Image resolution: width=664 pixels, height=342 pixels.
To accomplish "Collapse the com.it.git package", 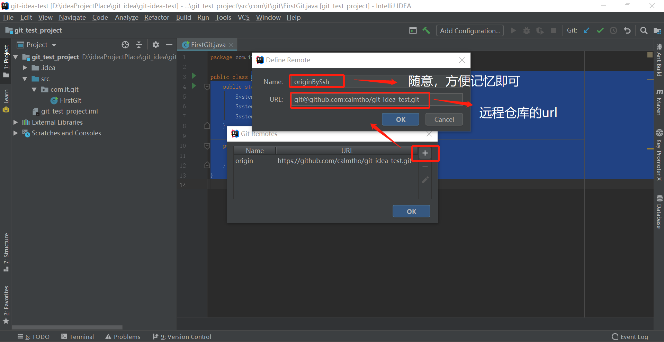I will pos(34,89).
